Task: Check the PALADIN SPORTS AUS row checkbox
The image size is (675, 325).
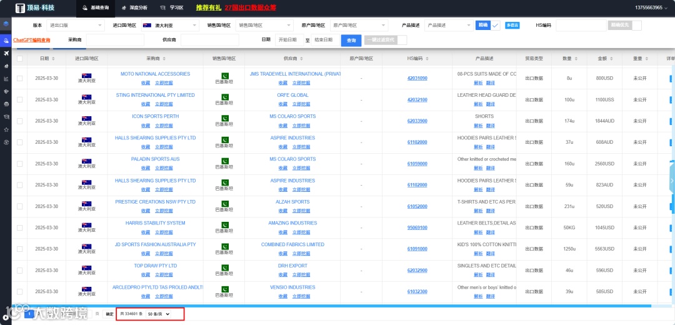Action: pyautogui.click(x=20, y=164)
